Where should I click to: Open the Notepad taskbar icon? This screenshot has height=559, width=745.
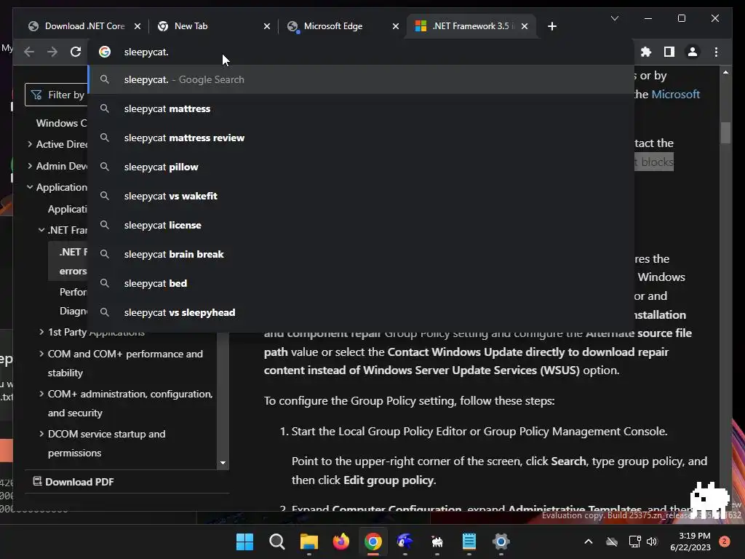(469, 542)
